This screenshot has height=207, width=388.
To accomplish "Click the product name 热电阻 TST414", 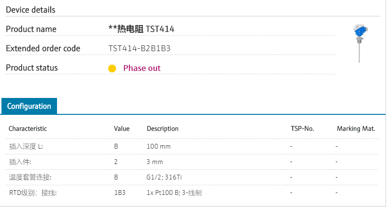I will pyautogui.click(x=142, y=29).
